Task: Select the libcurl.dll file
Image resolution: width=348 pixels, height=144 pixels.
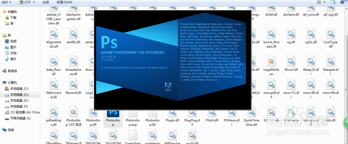Action: (x=291, y=63)
